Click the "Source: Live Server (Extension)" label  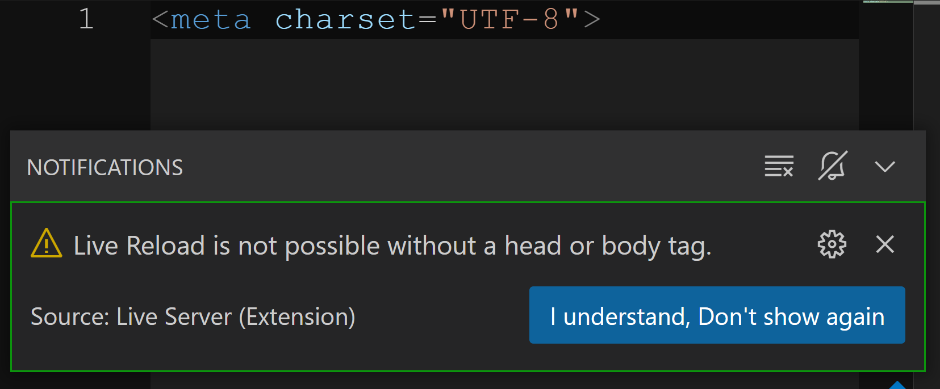coord(193,316)
